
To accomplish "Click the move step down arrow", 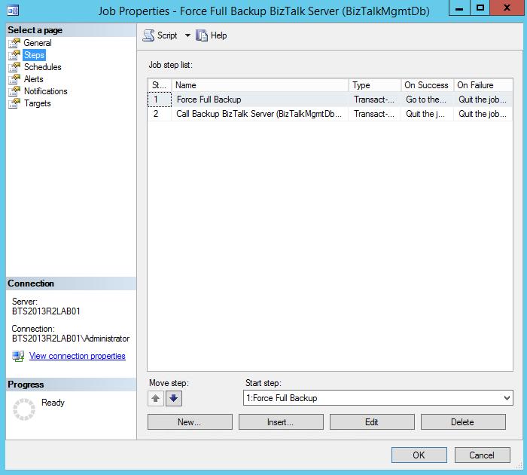I will pyautogui.click(x=174, y=399).
